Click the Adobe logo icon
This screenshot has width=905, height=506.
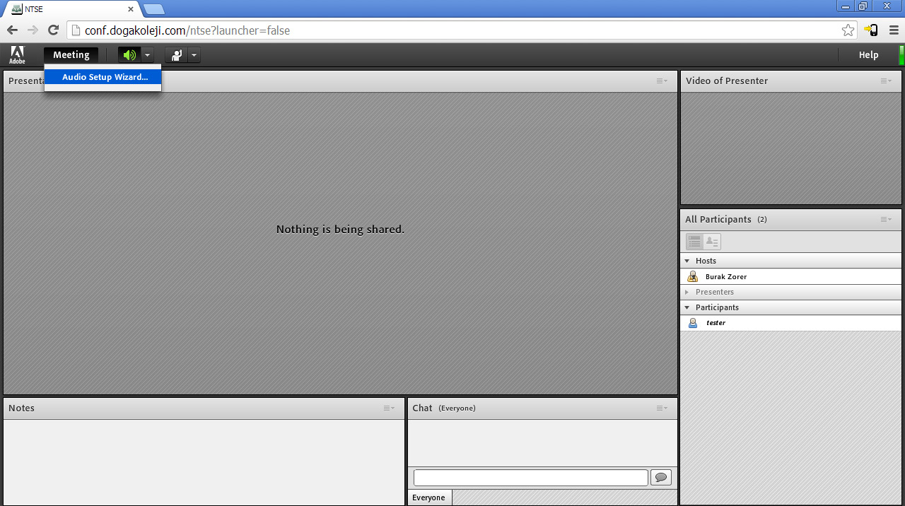tap(17, 55)
